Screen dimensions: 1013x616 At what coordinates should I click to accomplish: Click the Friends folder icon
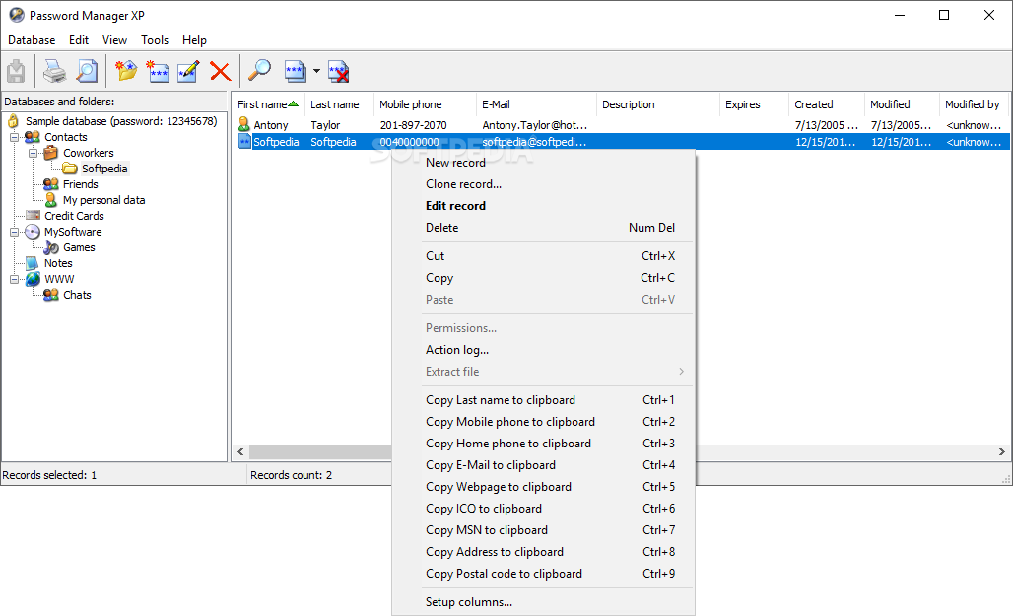click(51, 184)
